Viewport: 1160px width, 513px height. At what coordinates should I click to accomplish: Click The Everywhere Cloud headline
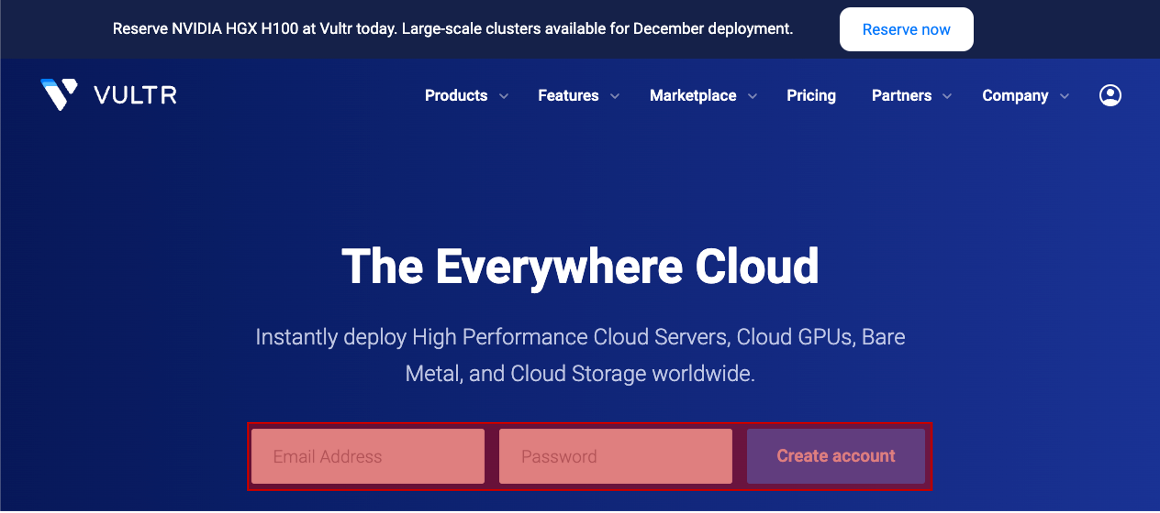(x=580, y=266)
